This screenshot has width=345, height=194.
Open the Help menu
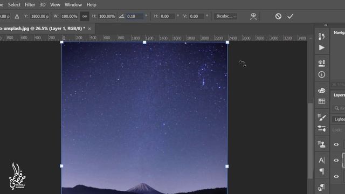point(91,5)
